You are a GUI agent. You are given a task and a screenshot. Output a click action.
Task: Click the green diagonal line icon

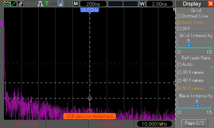(14, 3)
